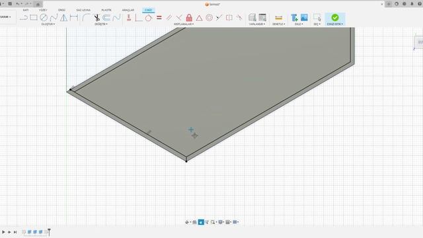
Task: Open the Çizimi Bitir dropdown label
Action: 335,24
